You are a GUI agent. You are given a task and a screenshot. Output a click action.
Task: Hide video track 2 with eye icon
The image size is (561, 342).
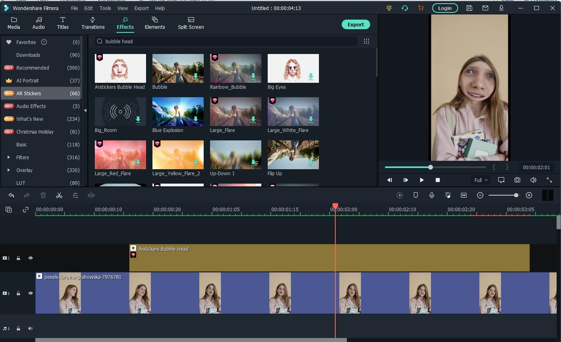[x=30, y=258]
